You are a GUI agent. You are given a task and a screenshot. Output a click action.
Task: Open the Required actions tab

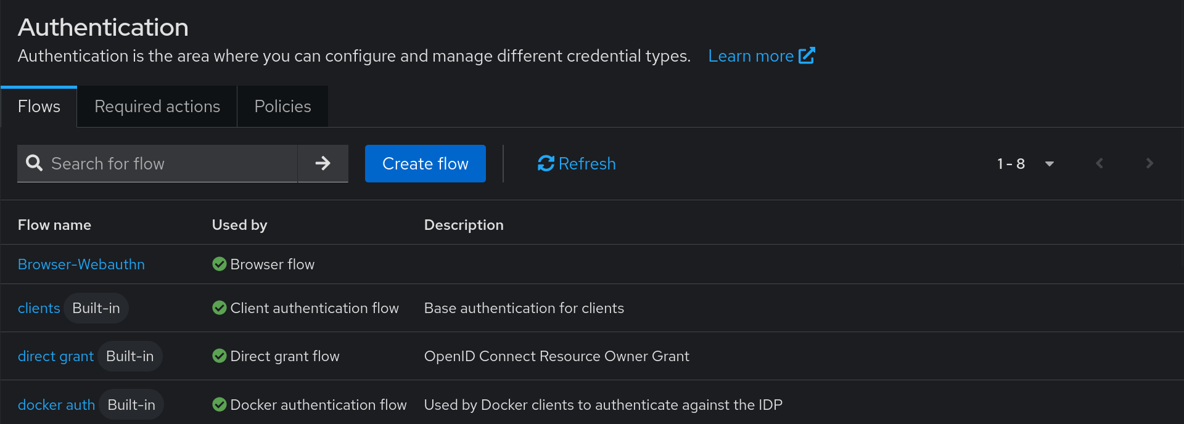click(x=157, y=107)
